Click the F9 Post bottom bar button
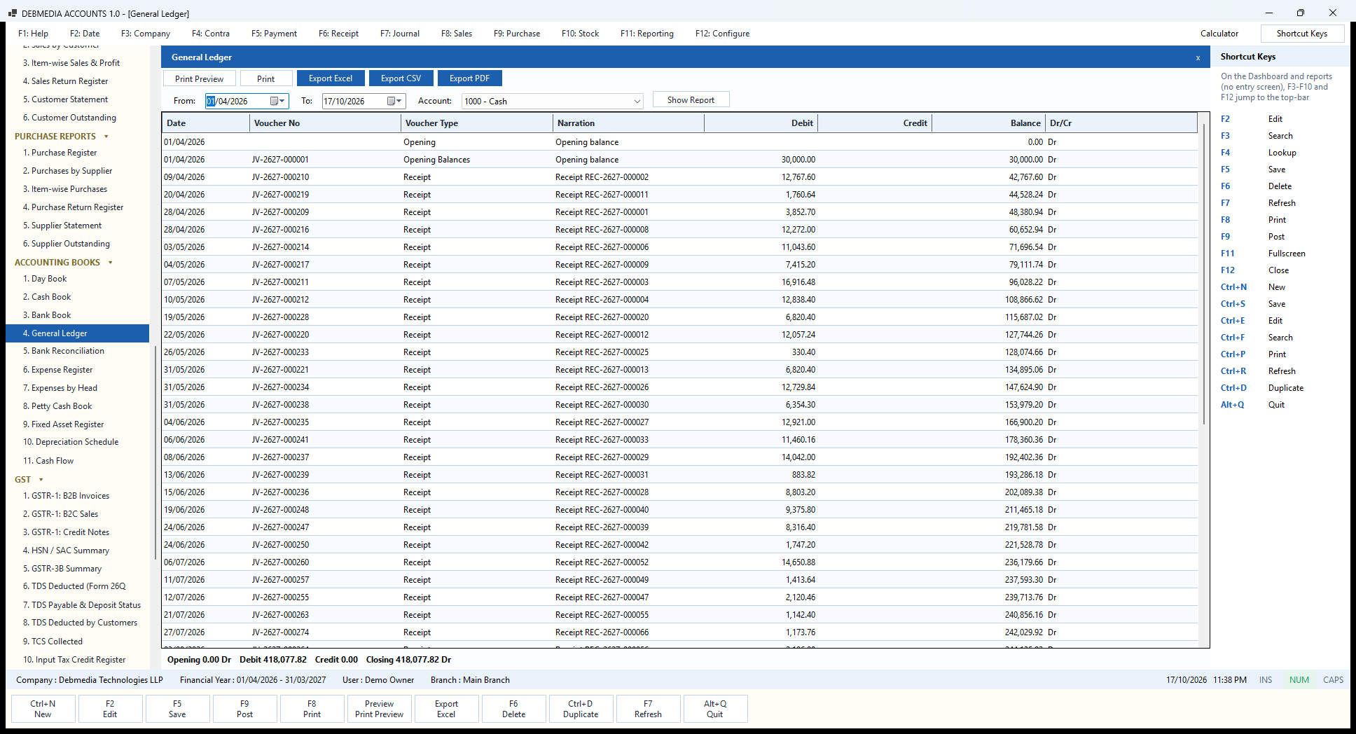This screenshot has height=734, width=1356. tap(244, 709)
